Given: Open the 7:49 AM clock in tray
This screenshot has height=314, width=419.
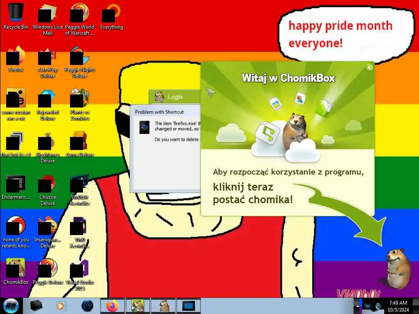Looking at the screenshot, I should (398, 306).
